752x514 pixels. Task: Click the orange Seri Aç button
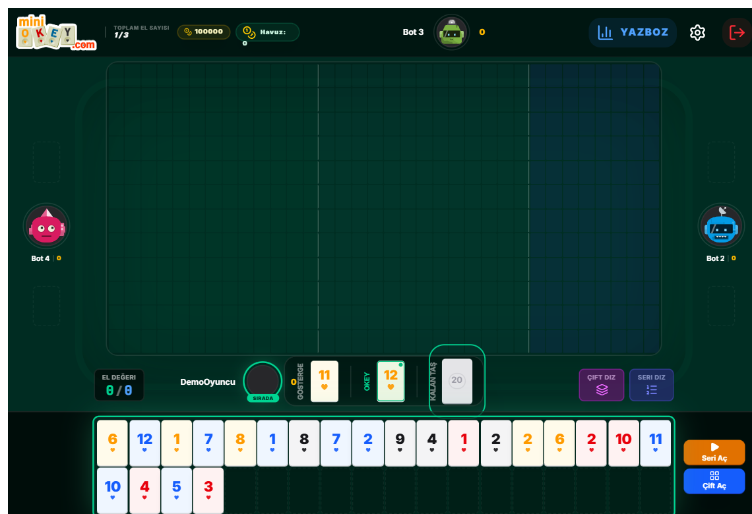pyautogui.click(x=714, y=452)
